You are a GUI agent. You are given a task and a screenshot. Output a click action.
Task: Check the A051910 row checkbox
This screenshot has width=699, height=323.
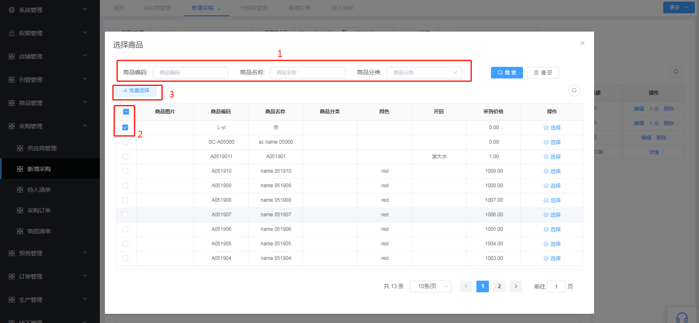point(125,171)
